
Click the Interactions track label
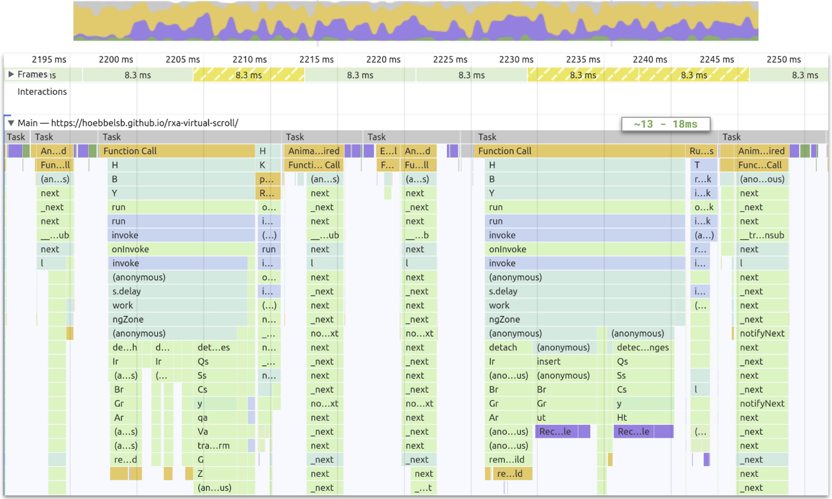coord(42,92)
